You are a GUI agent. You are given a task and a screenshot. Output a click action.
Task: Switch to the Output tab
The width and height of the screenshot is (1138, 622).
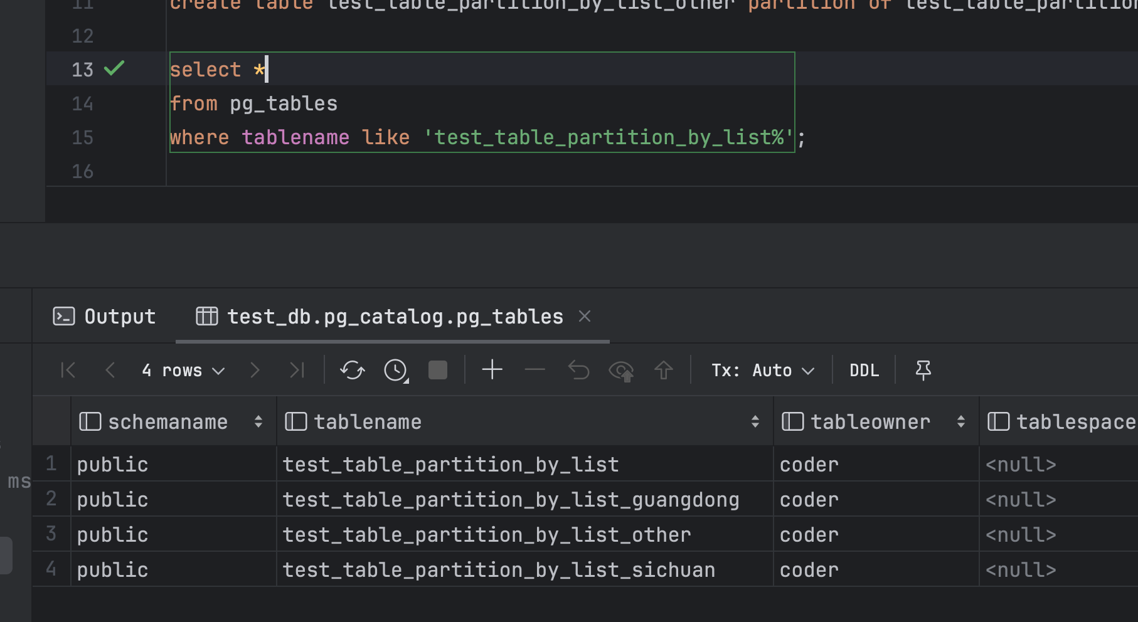(x=105, y=317)
